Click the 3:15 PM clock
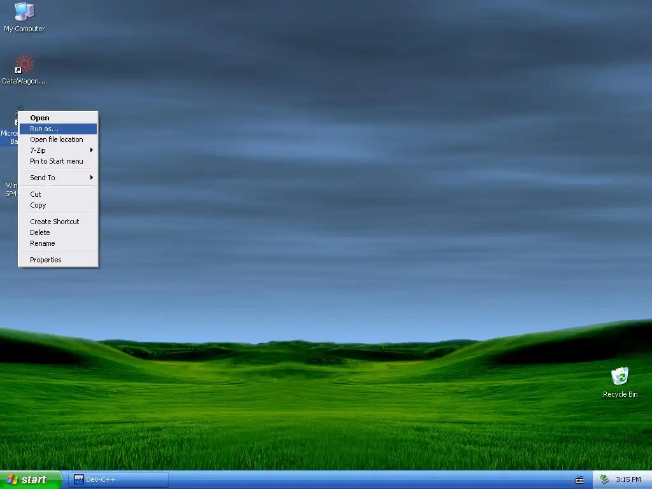The image size is (652, 489). pos(628,479)
